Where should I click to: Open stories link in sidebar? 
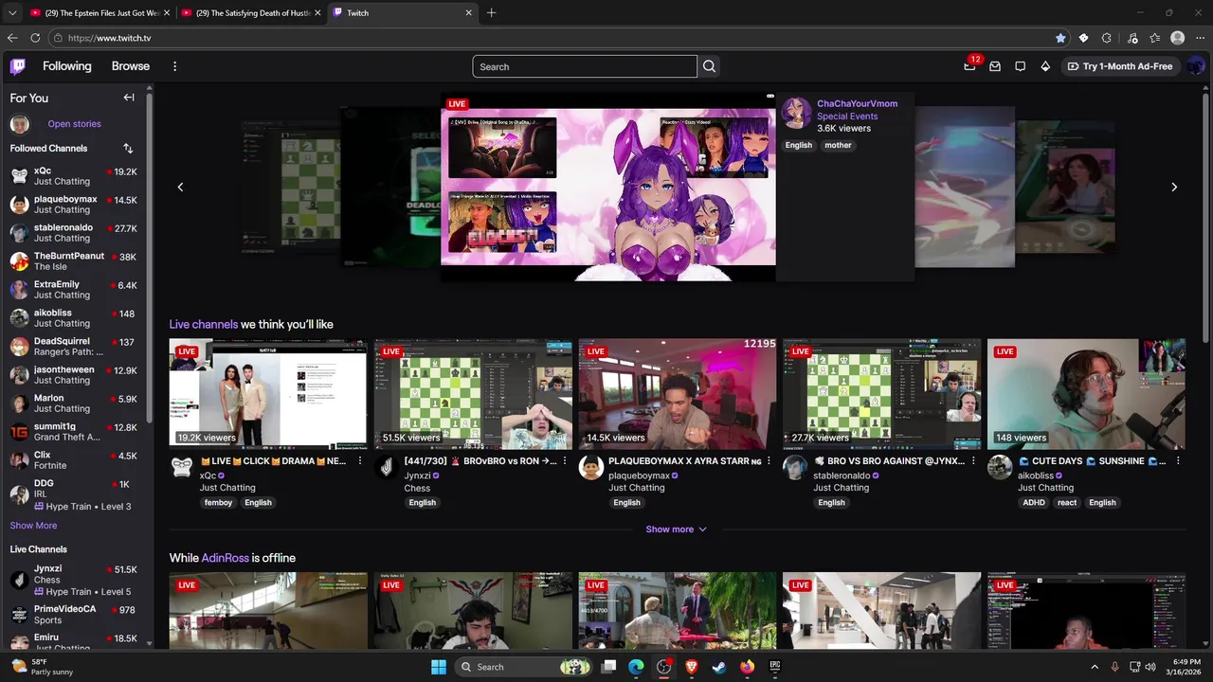tap(74, 124)
